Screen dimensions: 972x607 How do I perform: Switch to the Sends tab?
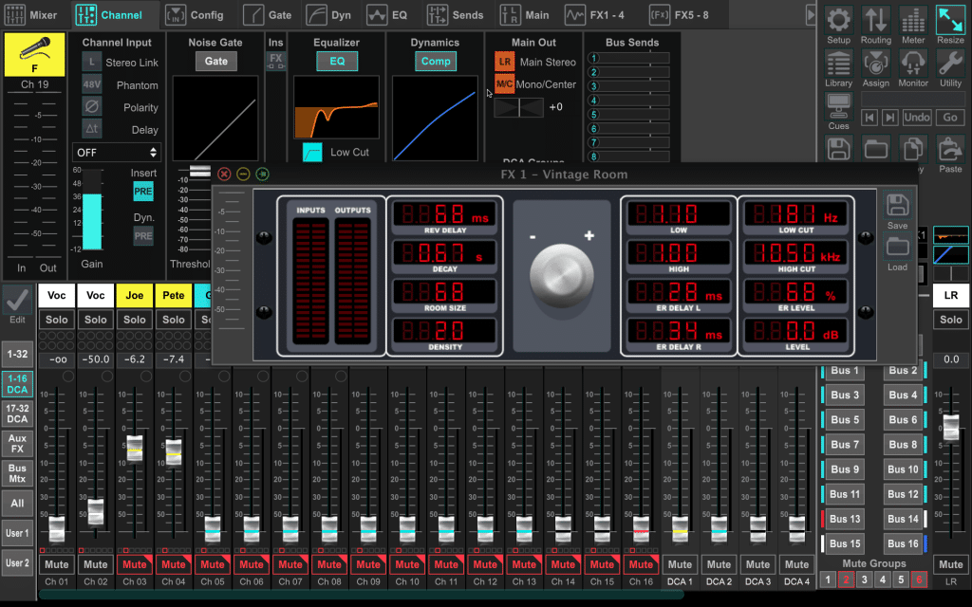(x=455, y=15)
